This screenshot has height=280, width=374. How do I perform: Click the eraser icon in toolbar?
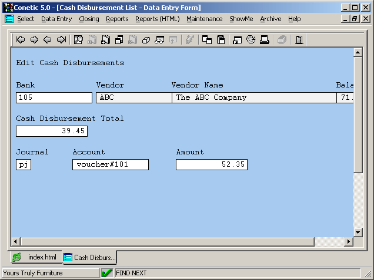146,40
